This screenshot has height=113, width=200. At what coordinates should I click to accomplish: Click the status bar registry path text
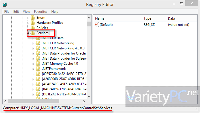58,108
